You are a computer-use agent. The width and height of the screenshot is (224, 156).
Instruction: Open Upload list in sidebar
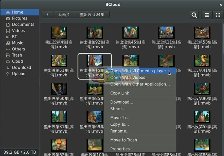tap(19, 74)
